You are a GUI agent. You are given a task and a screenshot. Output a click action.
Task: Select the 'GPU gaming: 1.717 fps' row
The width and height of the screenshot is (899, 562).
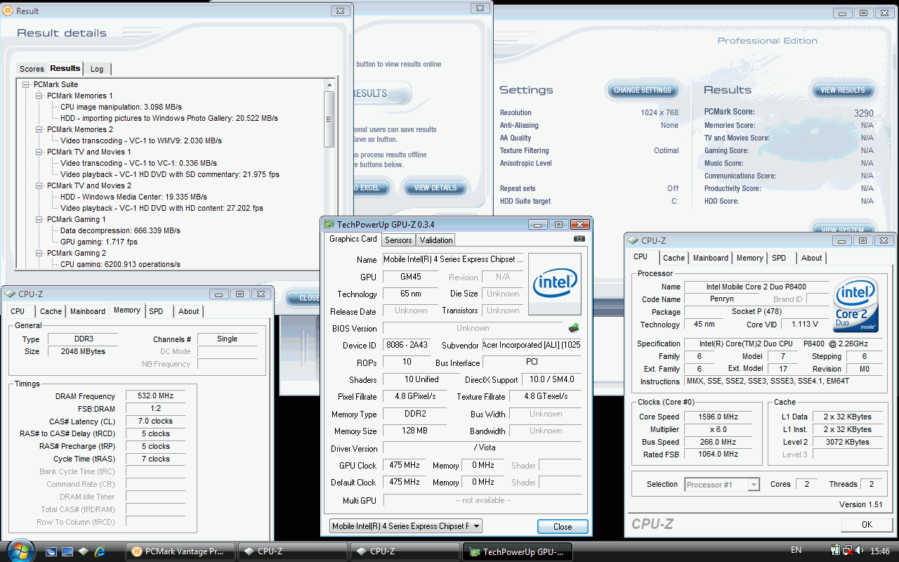[x=99, y=242]
